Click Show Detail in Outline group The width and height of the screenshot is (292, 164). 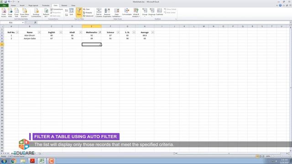tap(170, 9)
